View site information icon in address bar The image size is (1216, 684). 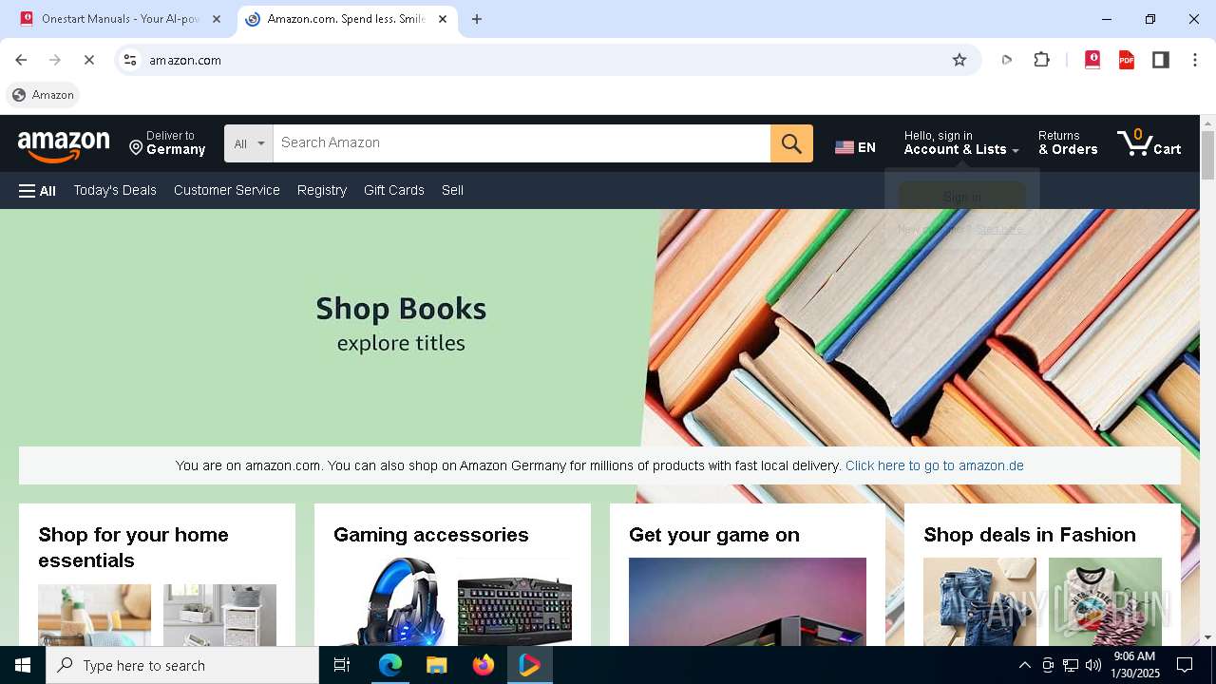[x=130, y=60]
